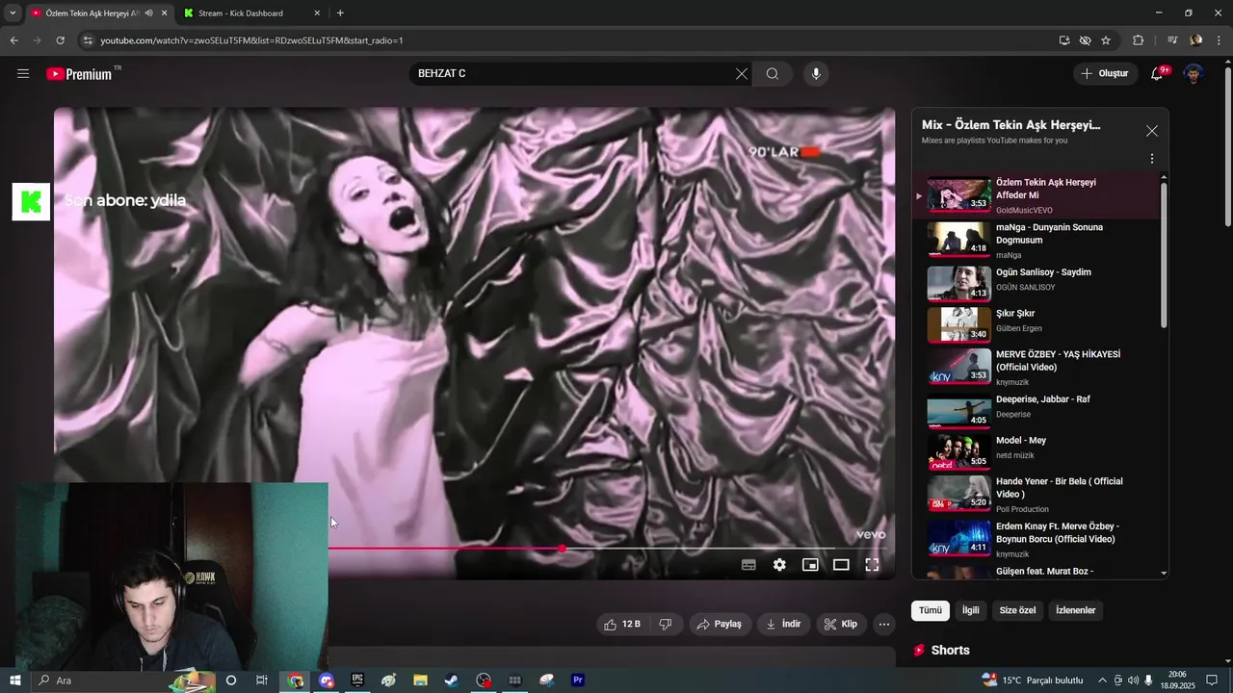
Task: Switch video to miniplayer mode
Action: point(810,565)
